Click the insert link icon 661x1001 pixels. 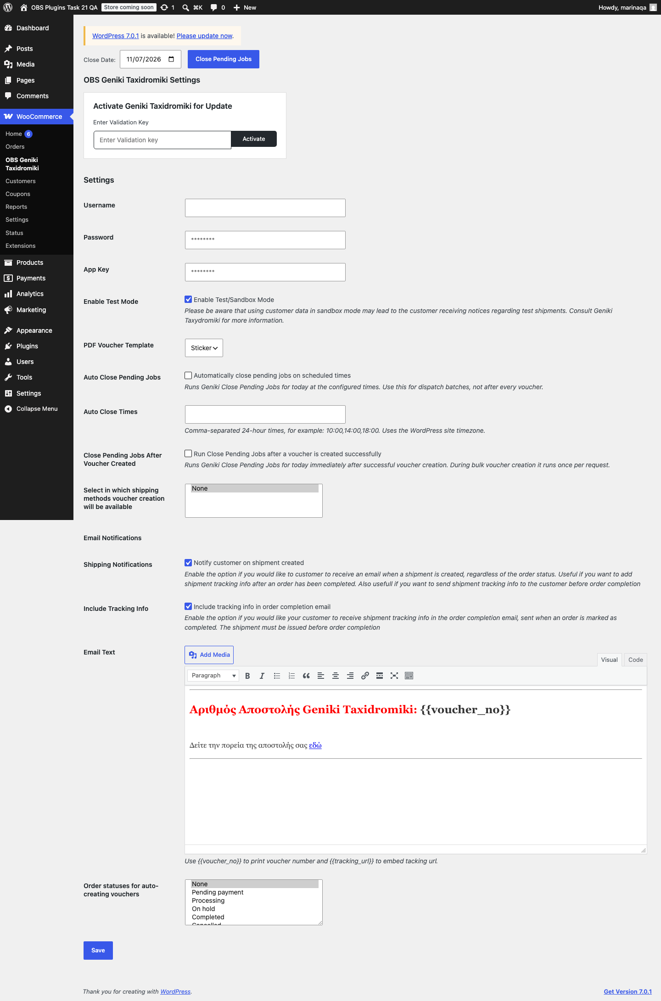(x=365, y=676)
